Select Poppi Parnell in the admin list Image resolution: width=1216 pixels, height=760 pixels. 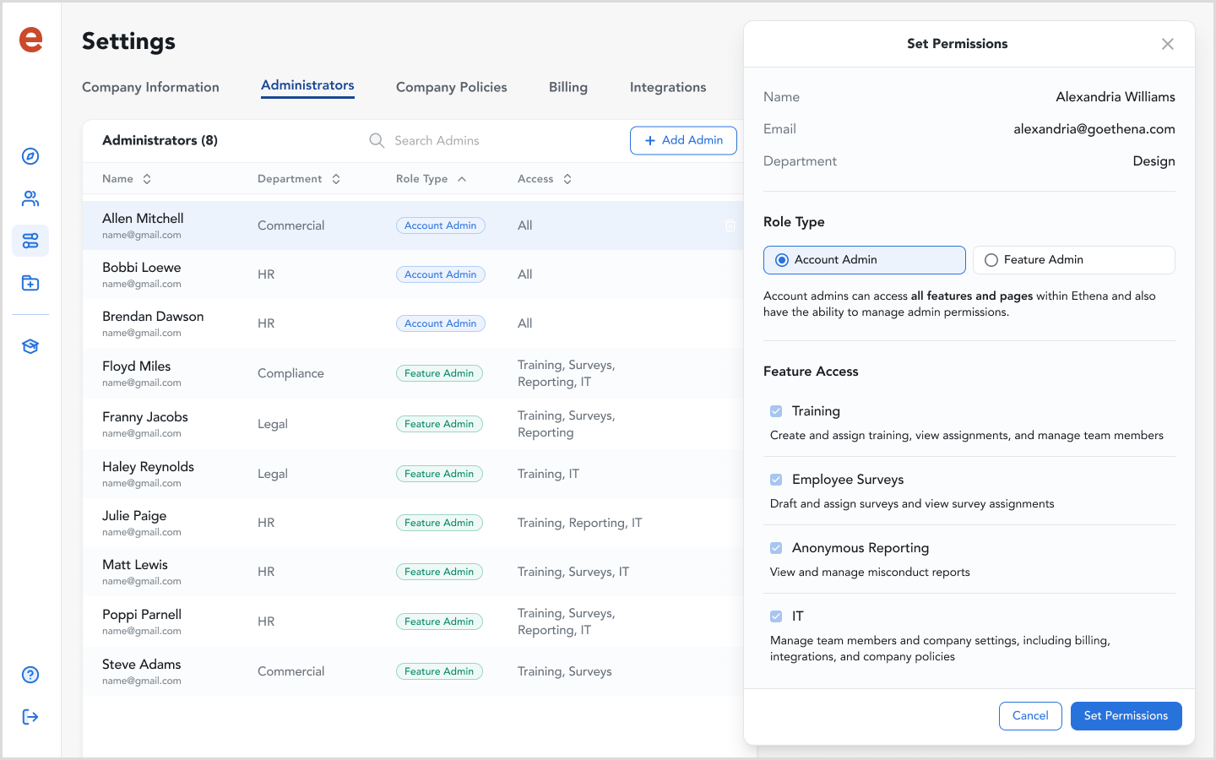(142, 615)
